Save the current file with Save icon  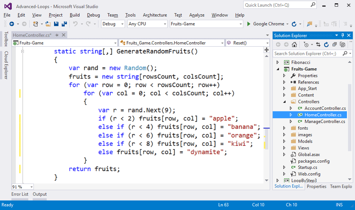[56, 24]
